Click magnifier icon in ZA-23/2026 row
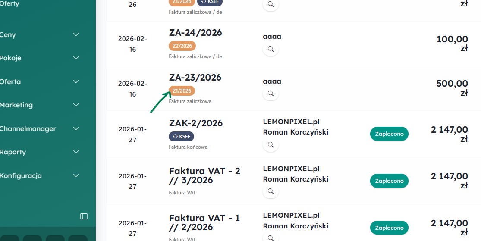This screenshot has height=241, width=481. (270, 93)
